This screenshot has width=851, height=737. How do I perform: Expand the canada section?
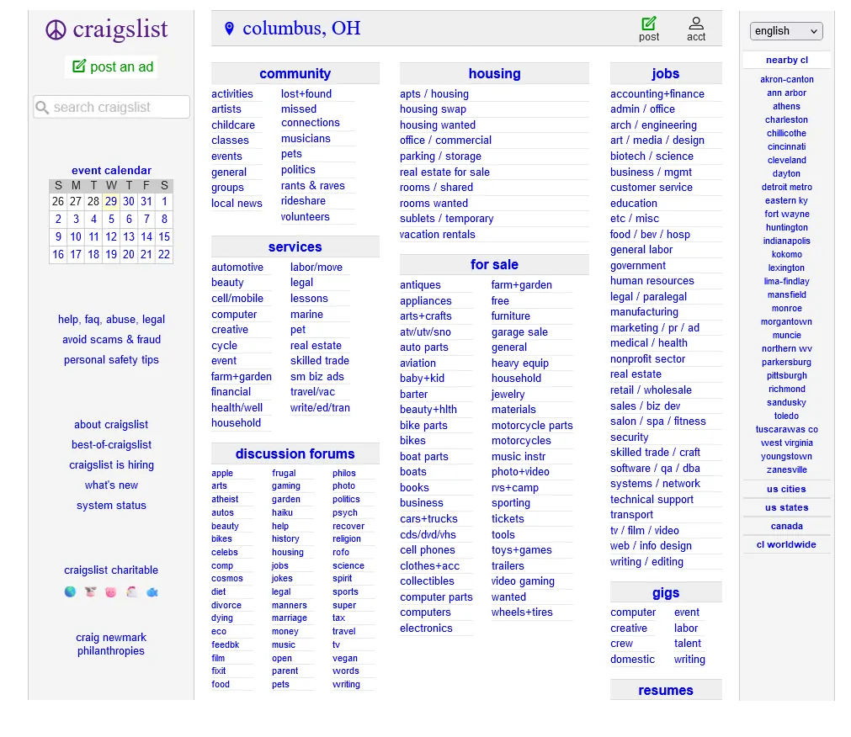coord(786,526)
